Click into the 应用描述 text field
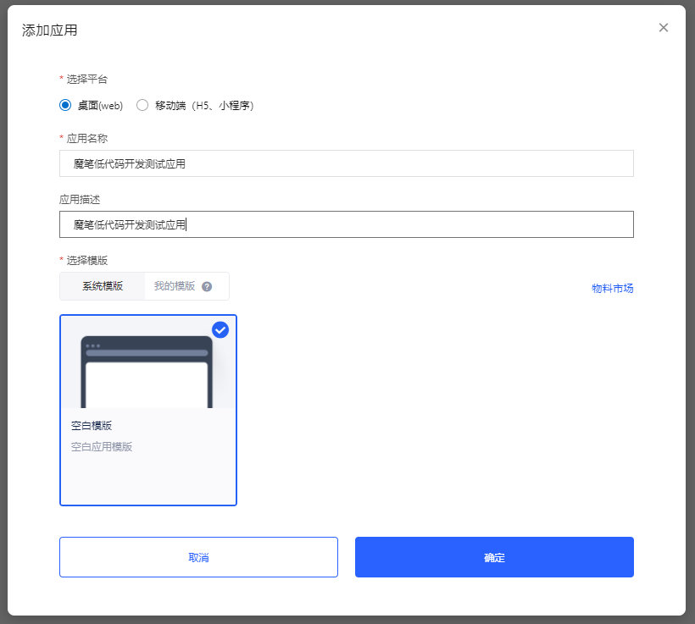Image resolution: width=695 pixels, height=624 pixels. 346,224
